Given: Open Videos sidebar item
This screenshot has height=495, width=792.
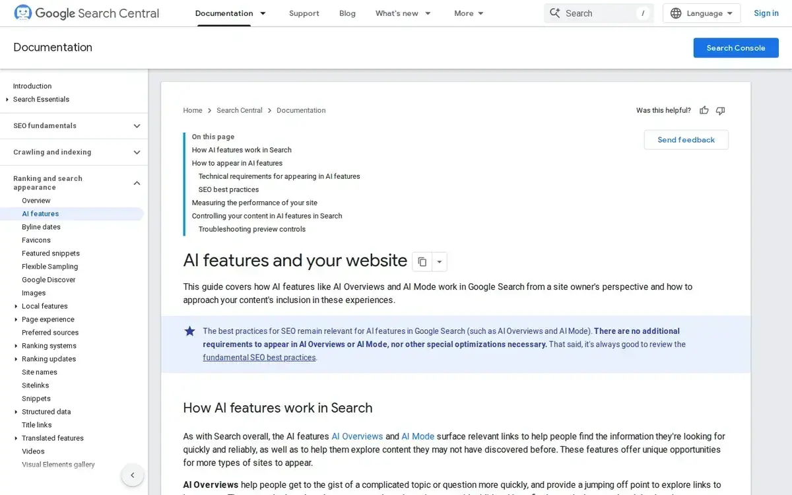Looking at the screenshot, I should pos(33,451).
